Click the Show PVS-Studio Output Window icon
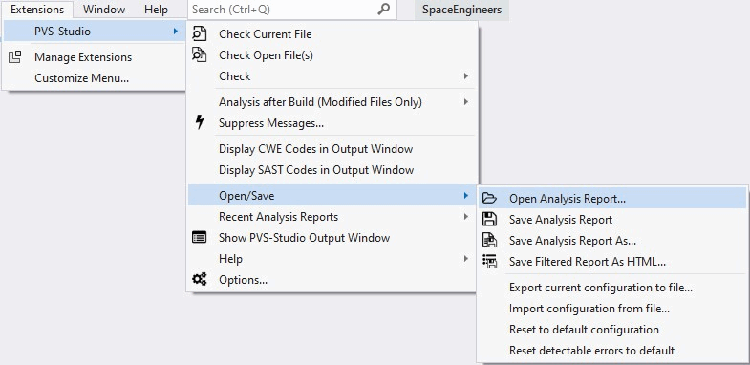 coord(199,237)
